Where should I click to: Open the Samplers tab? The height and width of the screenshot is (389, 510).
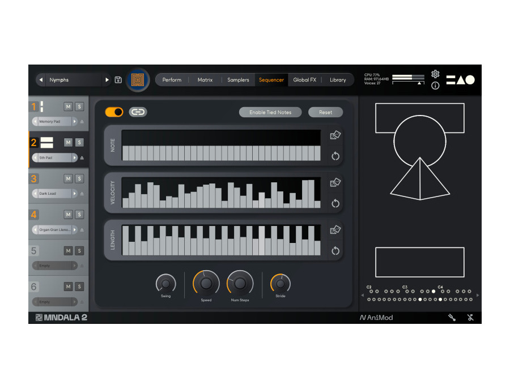point(238,80)
